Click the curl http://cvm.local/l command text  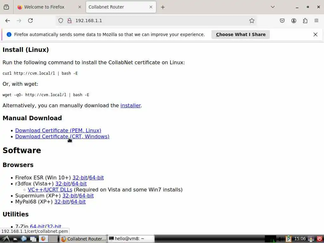[40, 73]
